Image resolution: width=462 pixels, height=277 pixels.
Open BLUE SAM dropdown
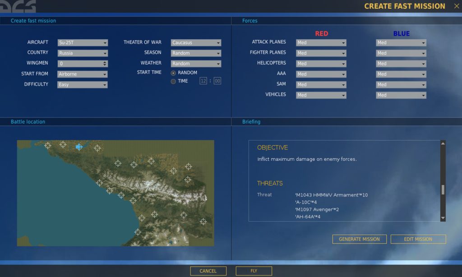[x=401, y=84]
